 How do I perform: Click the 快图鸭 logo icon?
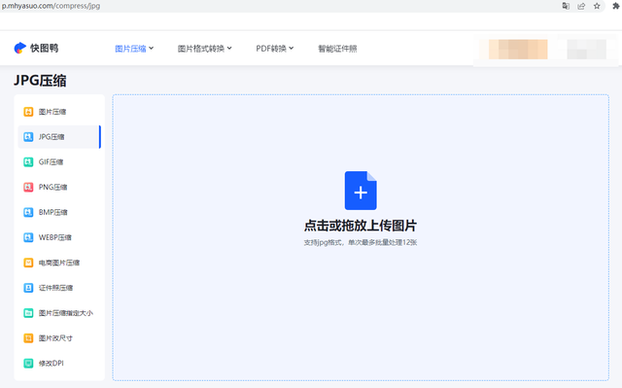[19, 48]
